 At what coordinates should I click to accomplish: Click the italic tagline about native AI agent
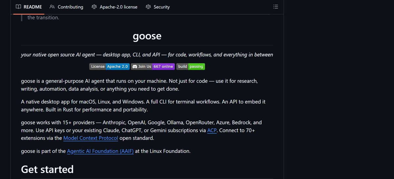147,55
